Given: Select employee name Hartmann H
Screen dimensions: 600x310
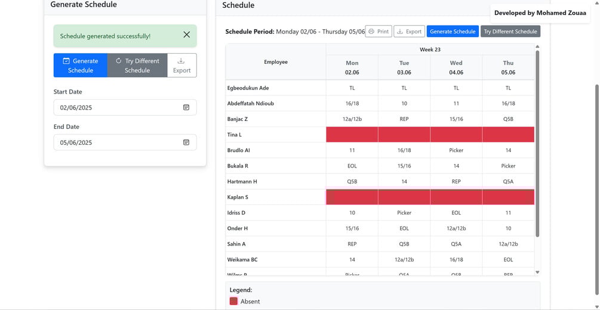Looking at the screenshot, I should [242, 182].
